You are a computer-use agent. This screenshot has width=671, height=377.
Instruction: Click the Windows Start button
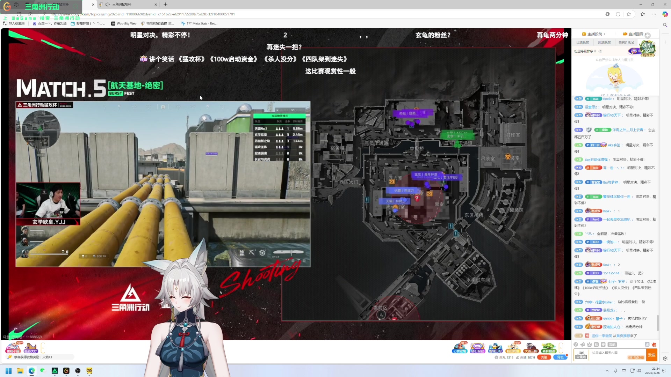click(9, 371)
